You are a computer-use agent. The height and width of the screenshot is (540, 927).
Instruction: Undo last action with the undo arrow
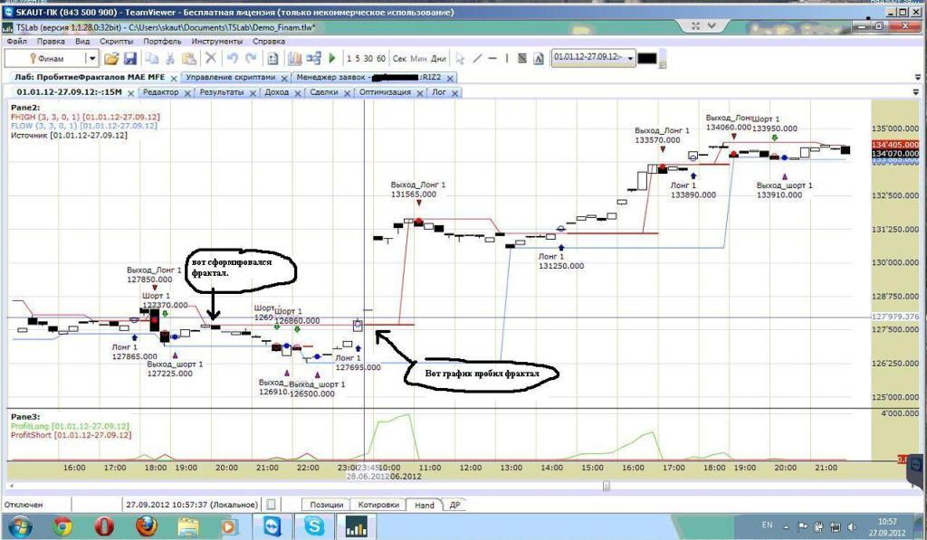coord(233,58)
